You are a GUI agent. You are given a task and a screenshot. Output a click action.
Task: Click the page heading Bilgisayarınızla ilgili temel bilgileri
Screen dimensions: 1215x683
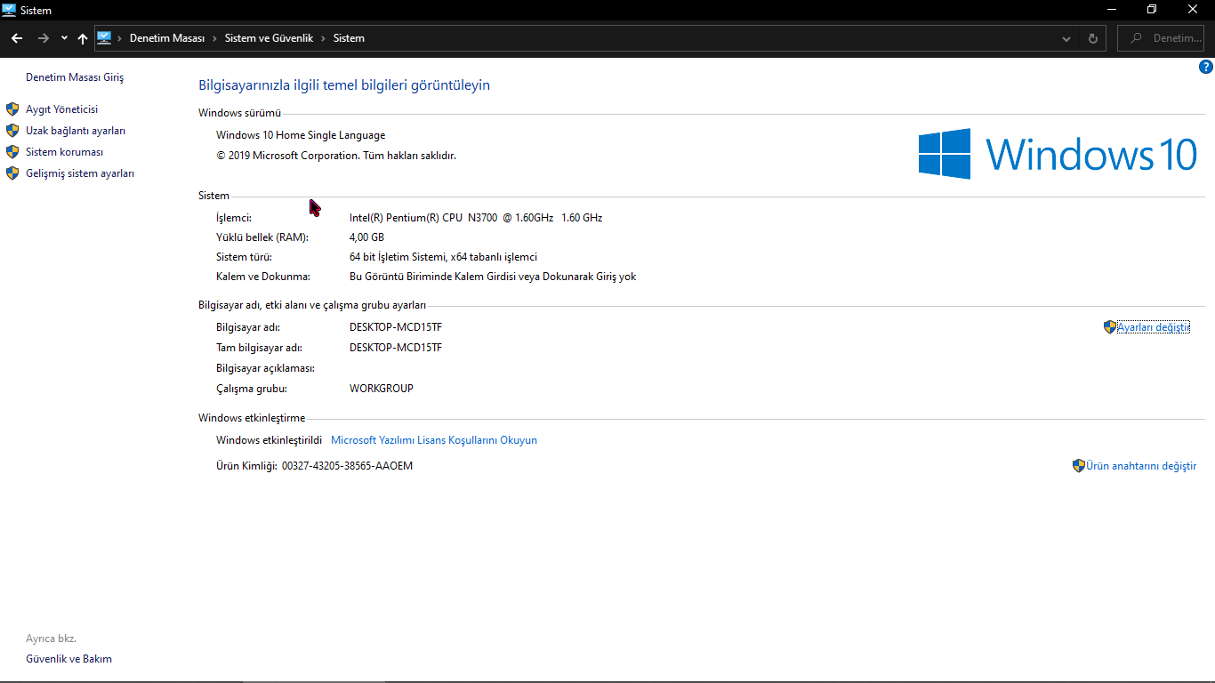(x=344, y=85)
